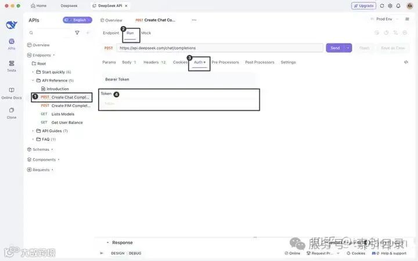Expand the Start quickly folder

coord(33,72)
